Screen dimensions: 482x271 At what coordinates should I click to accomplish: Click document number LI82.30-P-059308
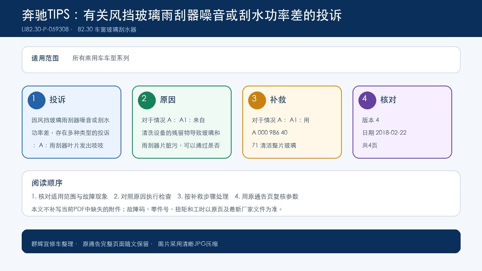tap(45, 29)
